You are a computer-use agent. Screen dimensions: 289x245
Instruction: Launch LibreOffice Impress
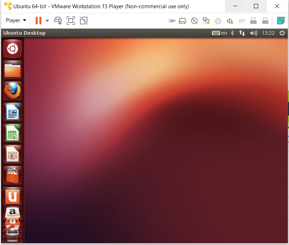click(x=13, y=154)
